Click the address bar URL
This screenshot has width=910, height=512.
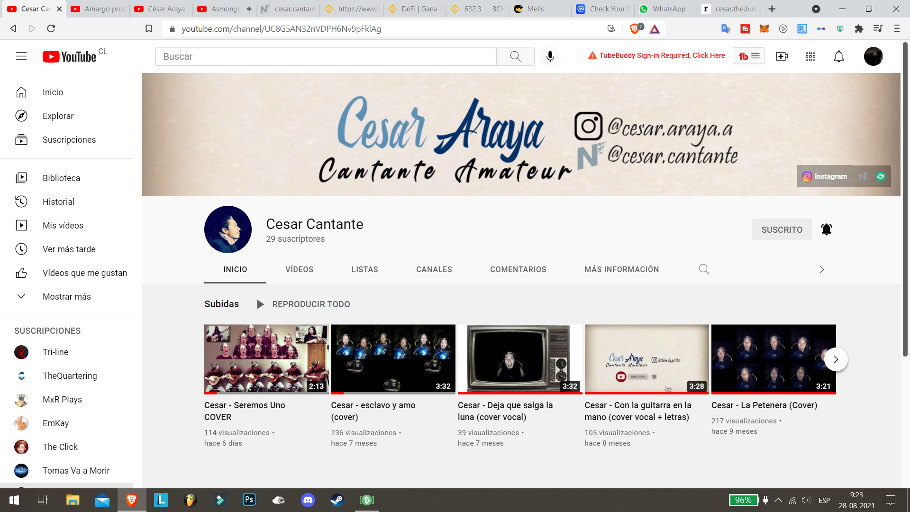(x=281, y=29)
